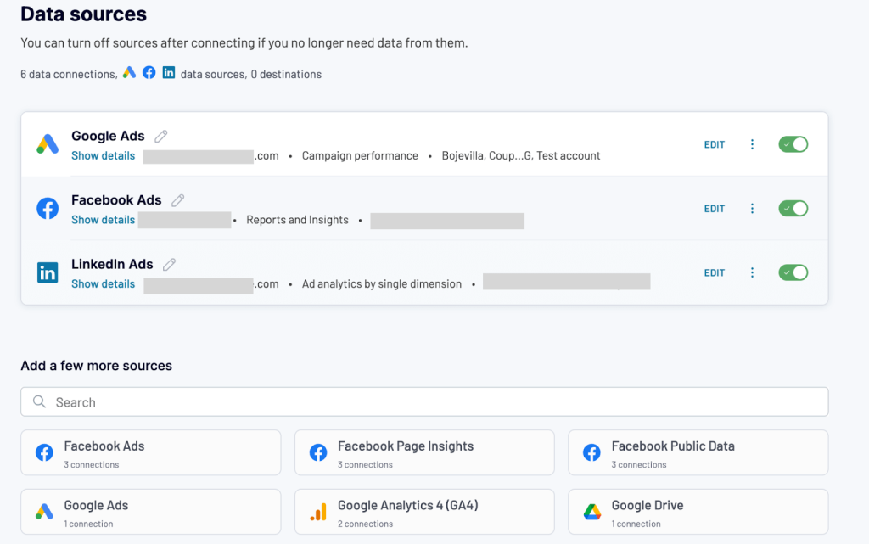Click 'Bojevilla, Coup...G, Test account' text
Screen dimensions: 869x544
[520, 155]
